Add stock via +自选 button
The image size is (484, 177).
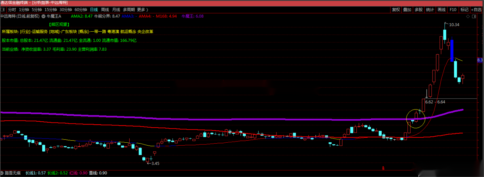(476, 9)
